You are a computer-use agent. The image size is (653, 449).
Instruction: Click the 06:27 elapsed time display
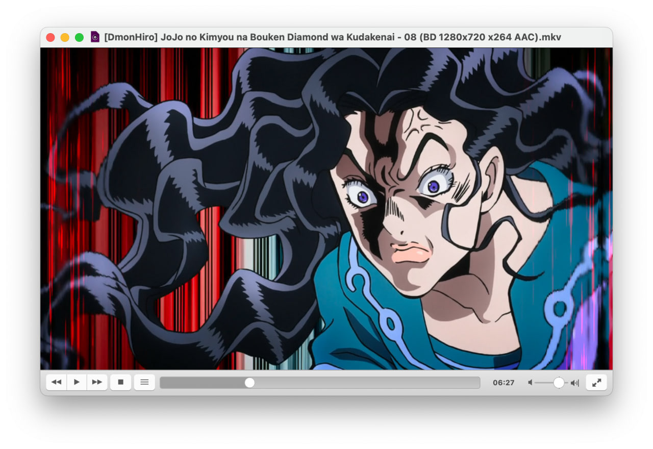click(504, 383)
